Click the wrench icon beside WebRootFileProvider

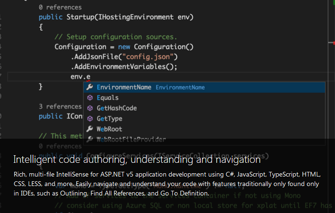point(90,140)
